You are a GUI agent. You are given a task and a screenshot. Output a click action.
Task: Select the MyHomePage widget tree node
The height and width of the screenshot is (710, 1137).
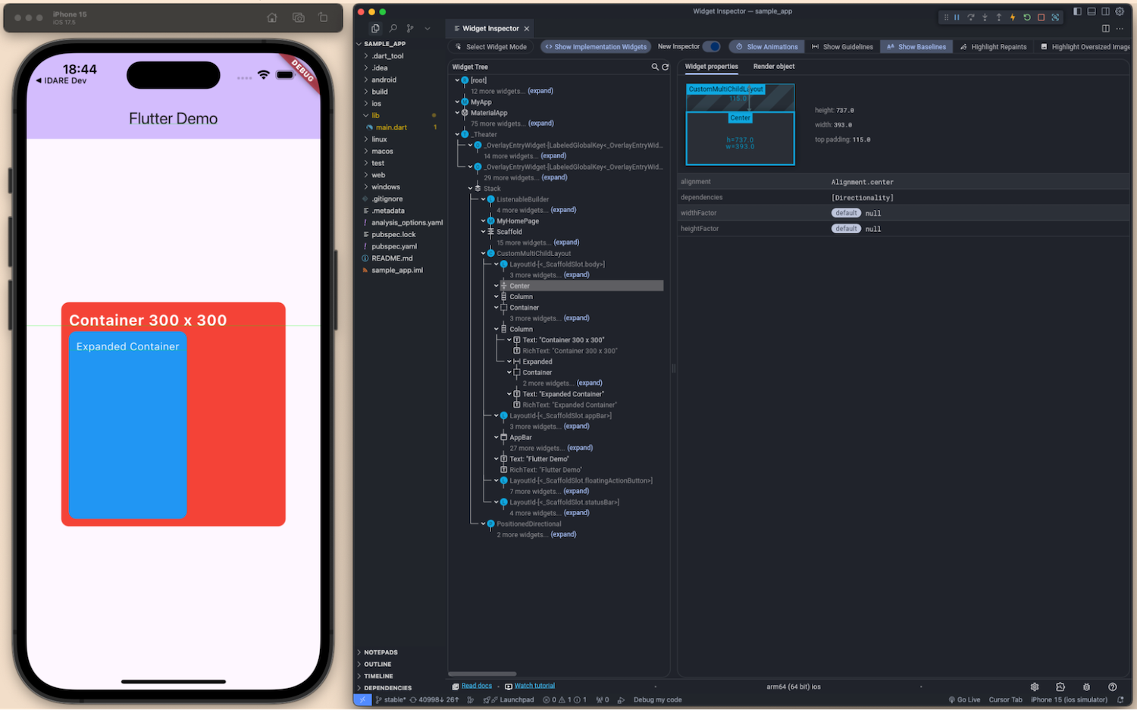pyautogui.click(x=518, y=221)
